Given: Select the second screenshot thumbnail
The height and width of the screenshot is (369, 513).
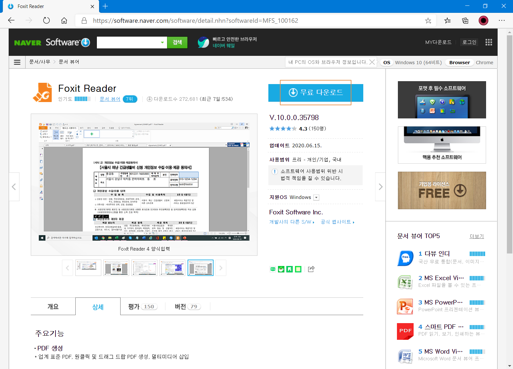Looking at the screenshot, I should pyautogui.click(x=116, y=268).
